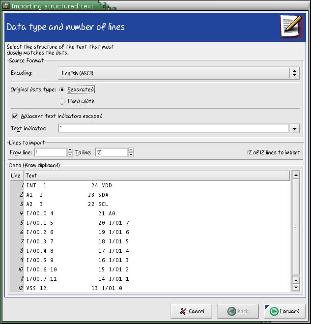Click scrollbar down arrow in data preview
Viewport: 311px width, 324px height.
coord(296,288)
